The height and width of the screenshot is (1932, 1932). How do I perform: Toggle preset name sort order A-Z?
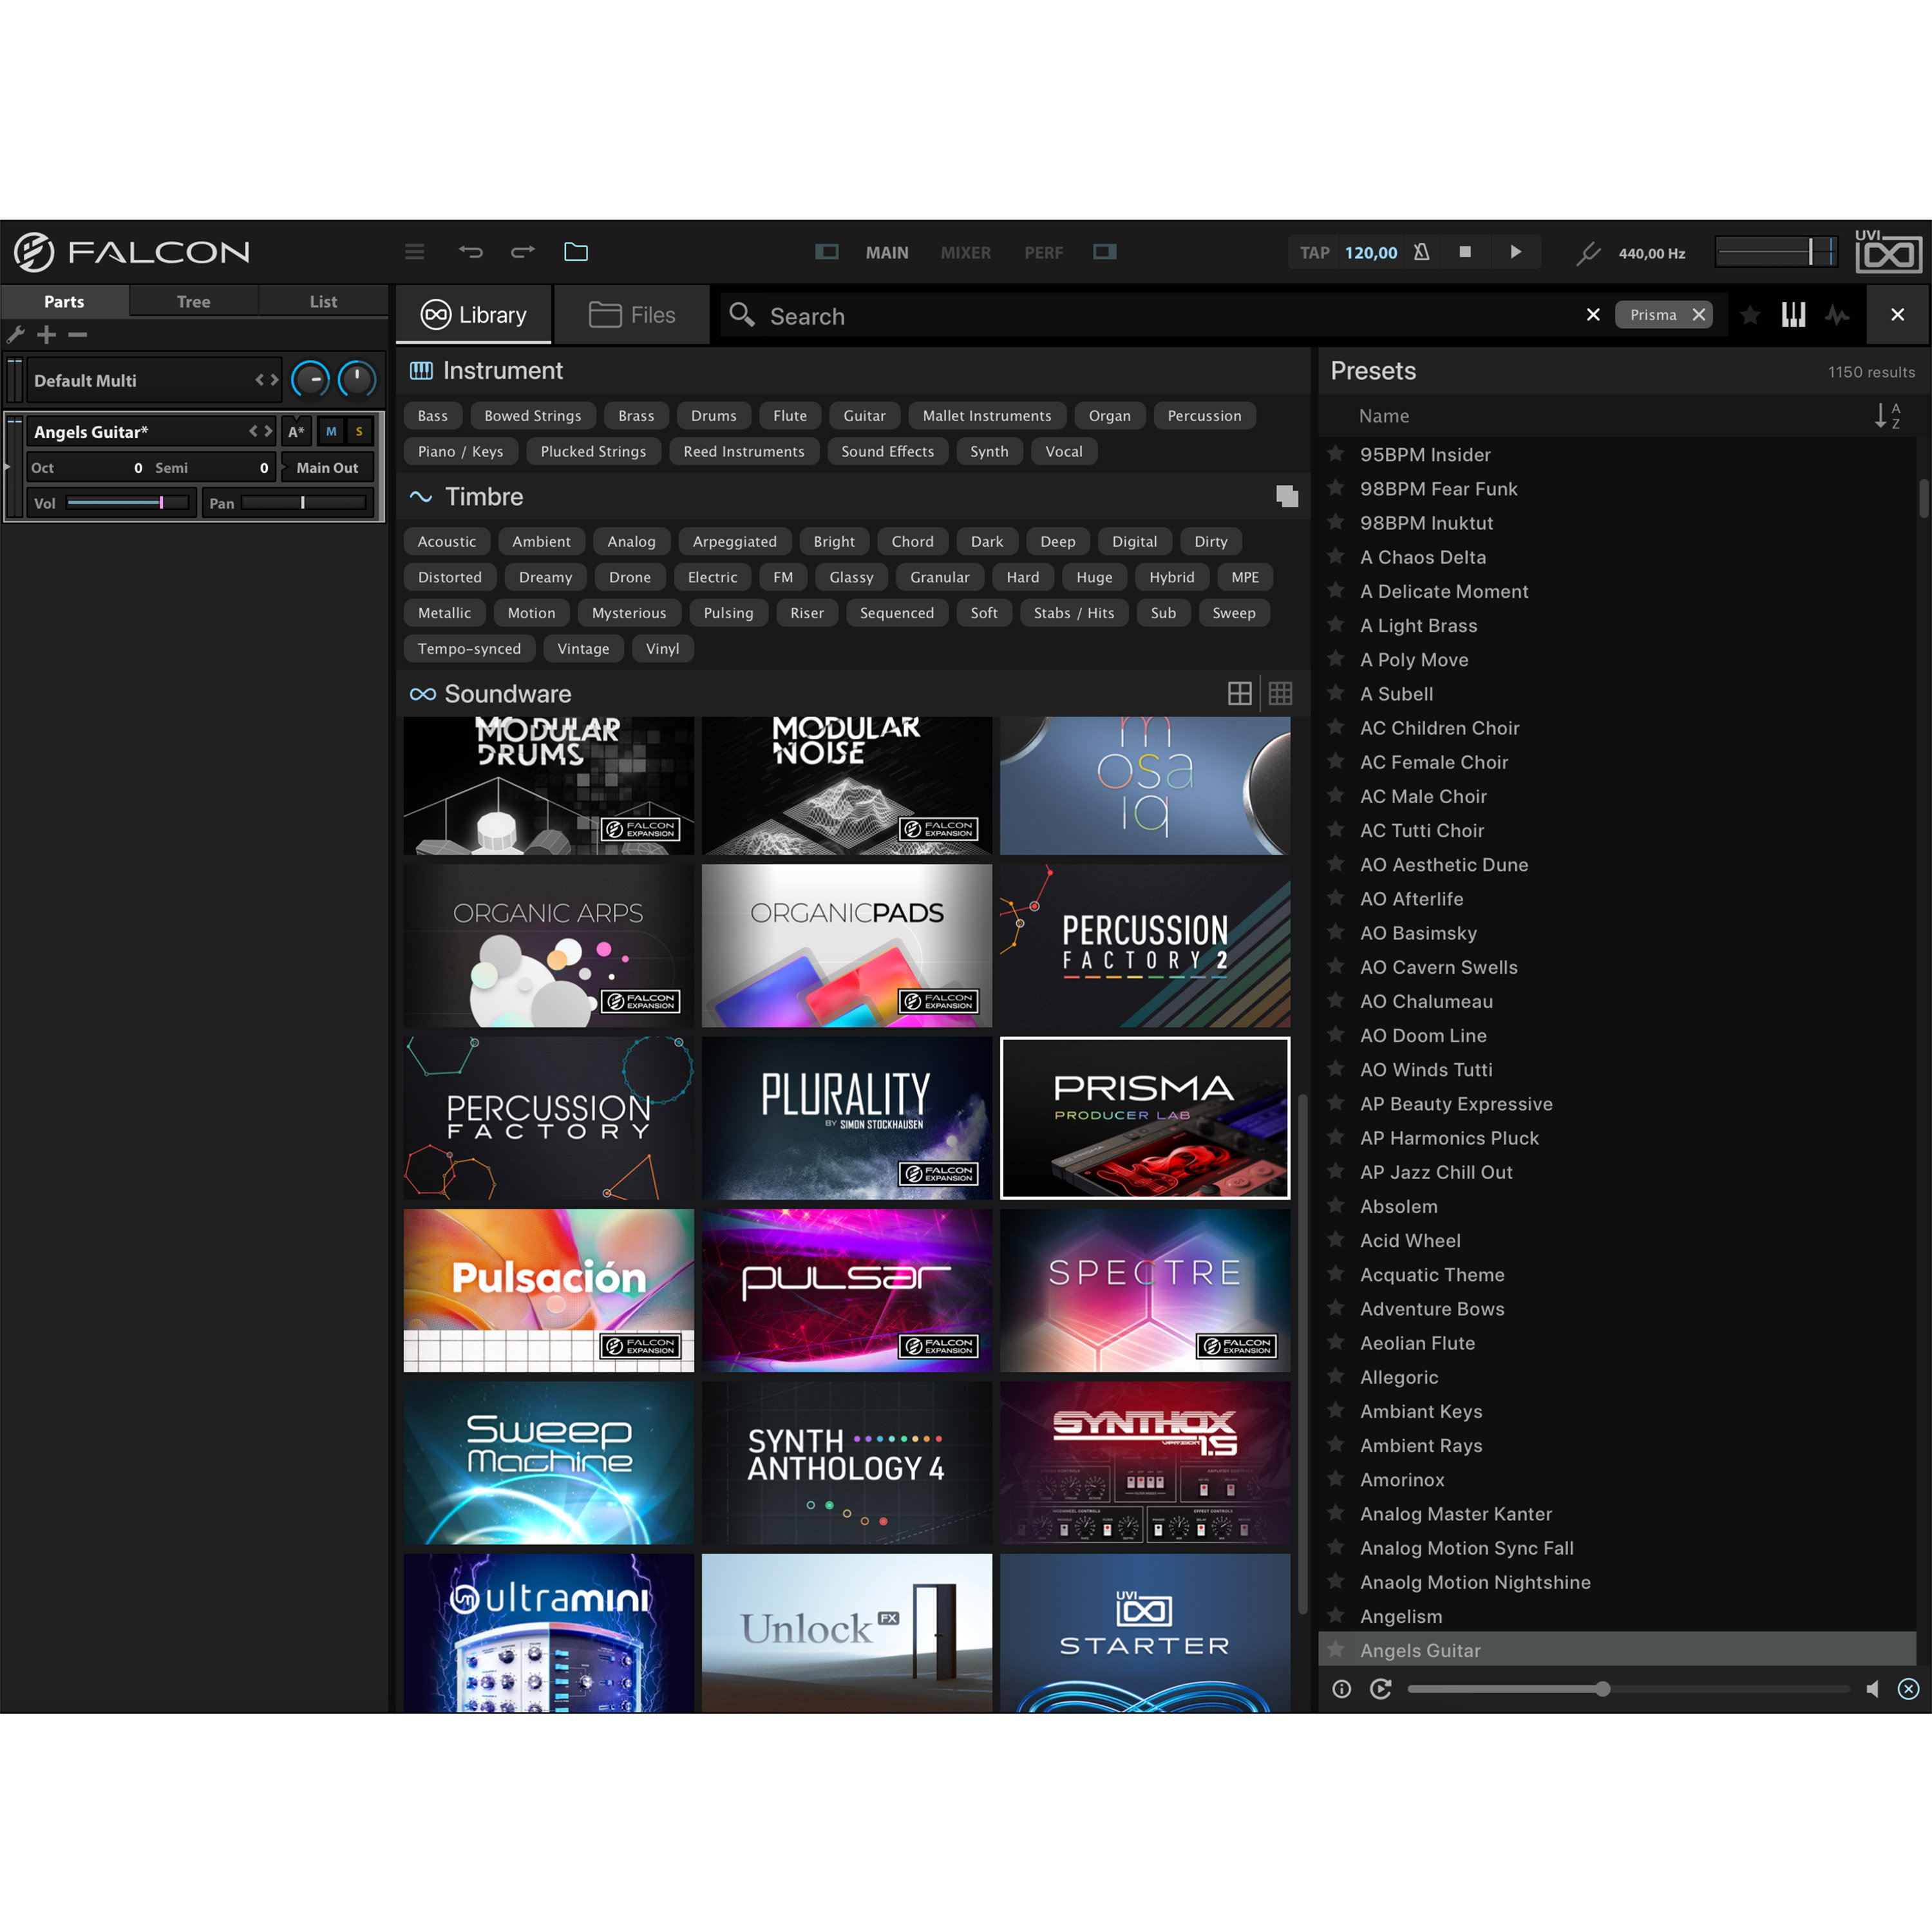click(1887, 416)
